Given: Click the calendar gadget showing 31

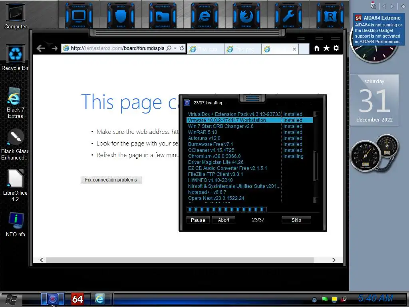Looking at the screenshot, I should [375, 100].
